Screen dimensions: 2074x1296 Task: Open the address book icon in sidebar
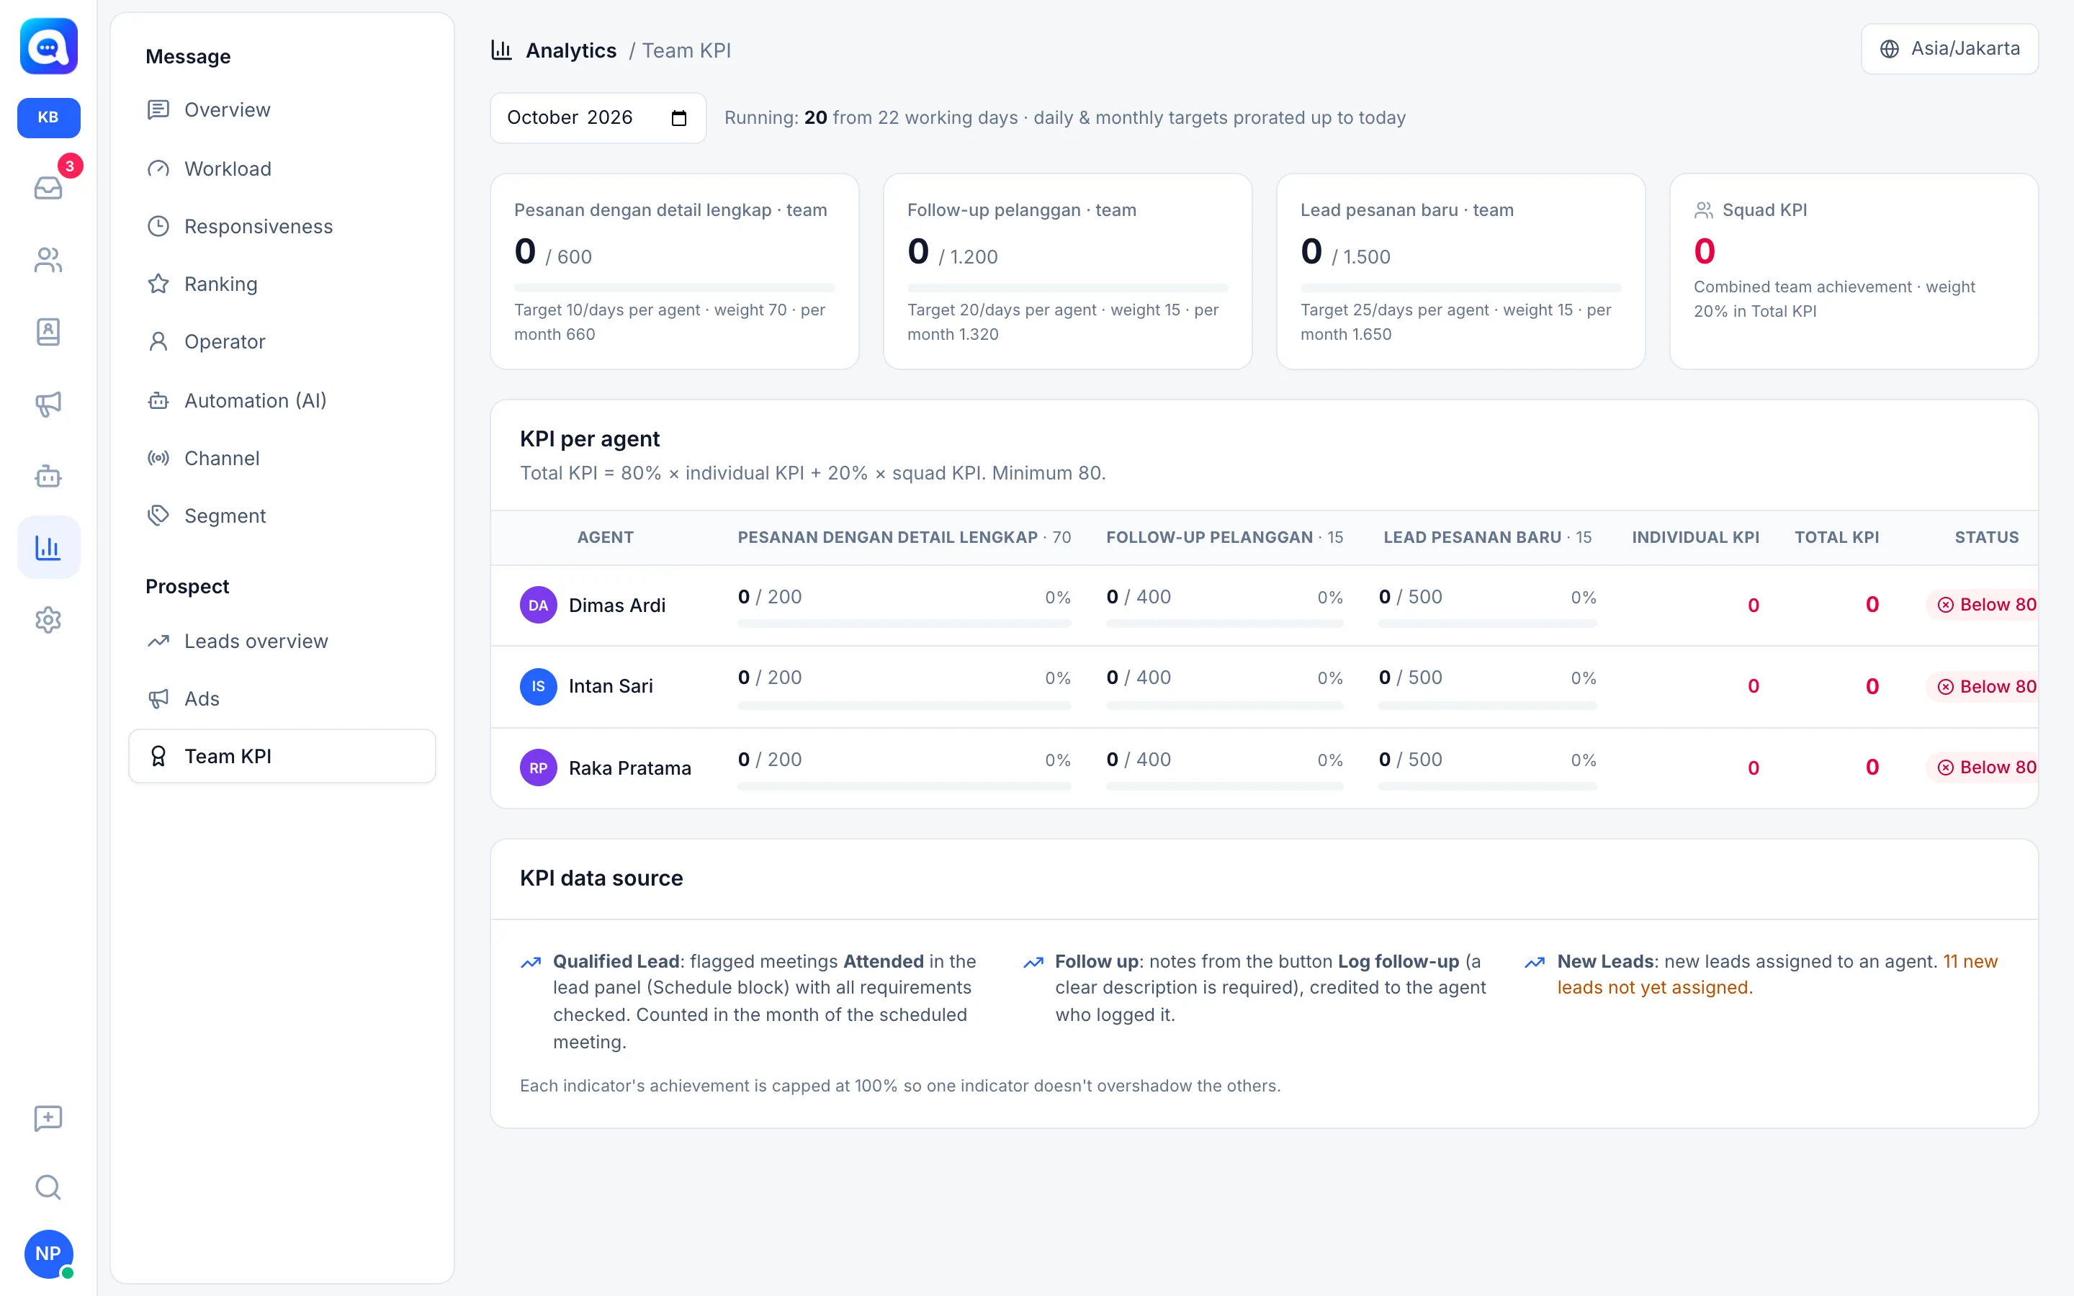pos(49,332)
